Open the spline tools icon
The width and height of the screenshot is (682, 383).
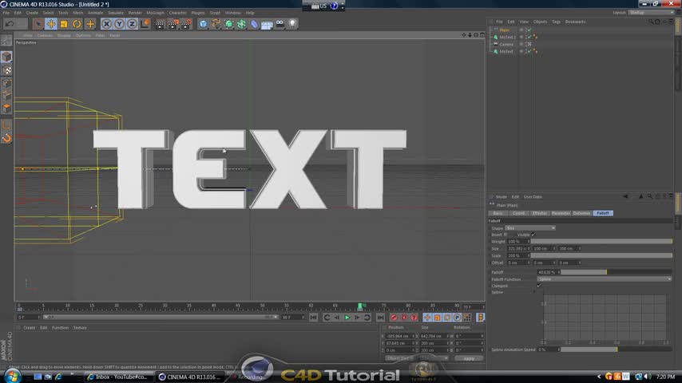216,24
